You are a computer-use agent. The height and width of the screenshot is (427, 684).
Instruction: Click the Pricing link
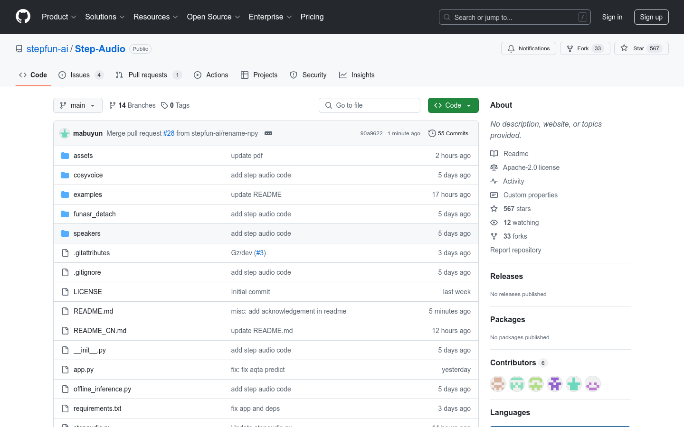[x=312, y=17]
